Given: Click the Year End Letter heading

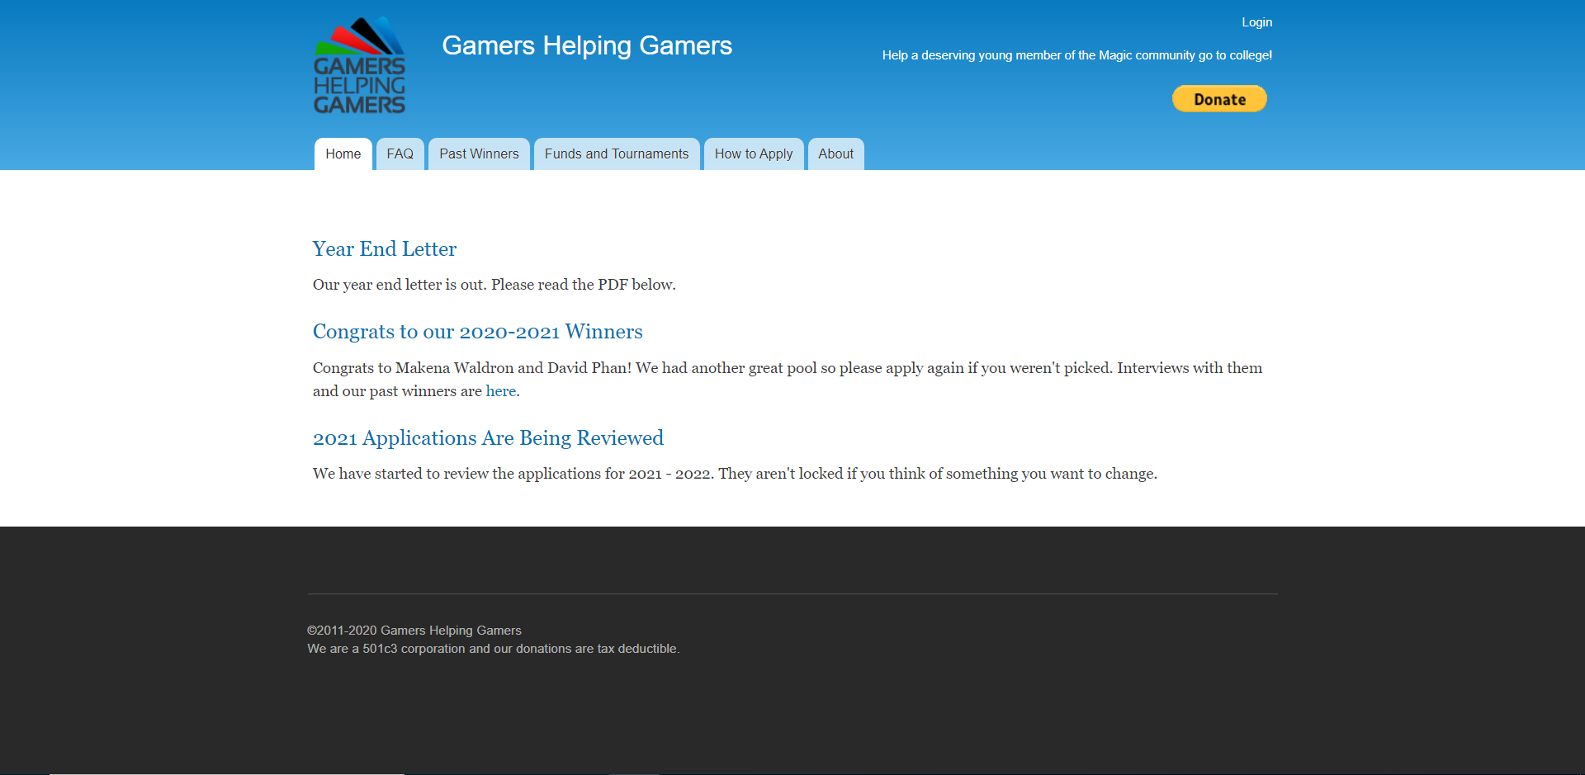Looking at the screenshot, I should coord(384,249).
